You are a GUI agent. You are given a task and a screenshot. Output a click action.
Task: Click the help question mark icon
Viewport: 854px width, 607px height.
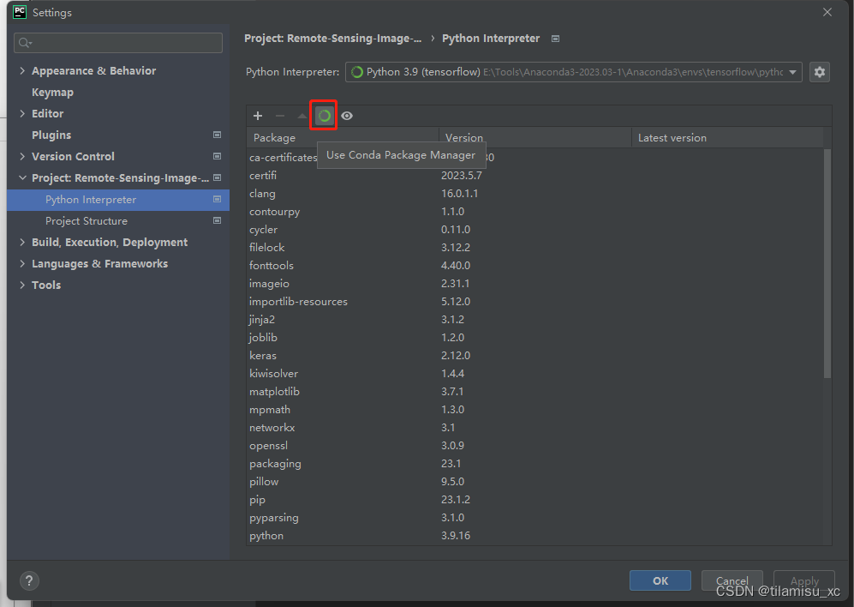coord(29,580)
